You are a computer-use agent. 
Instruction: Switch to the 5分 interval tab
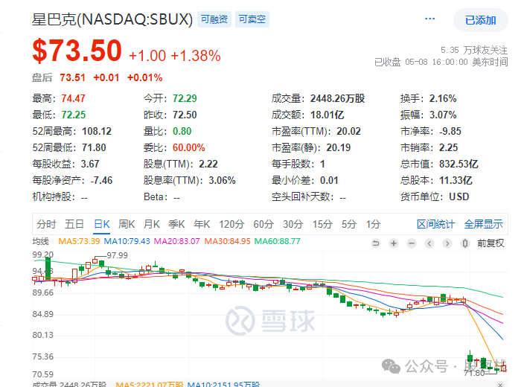click(349, 224)
